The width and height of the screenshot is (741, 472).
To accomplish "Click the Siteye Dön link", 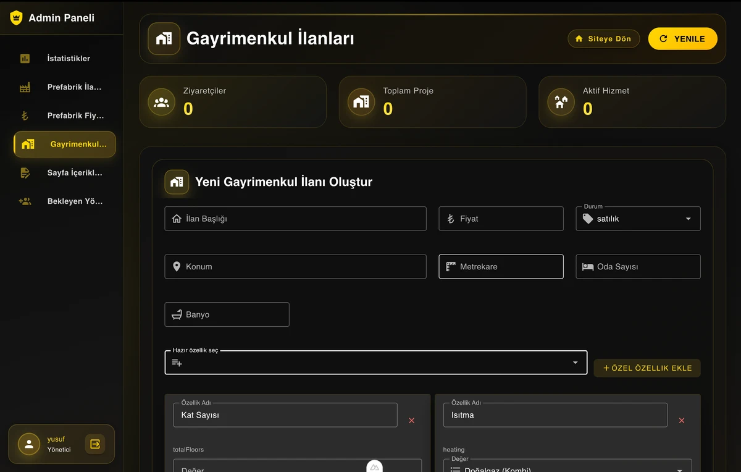I will [603, 39].
